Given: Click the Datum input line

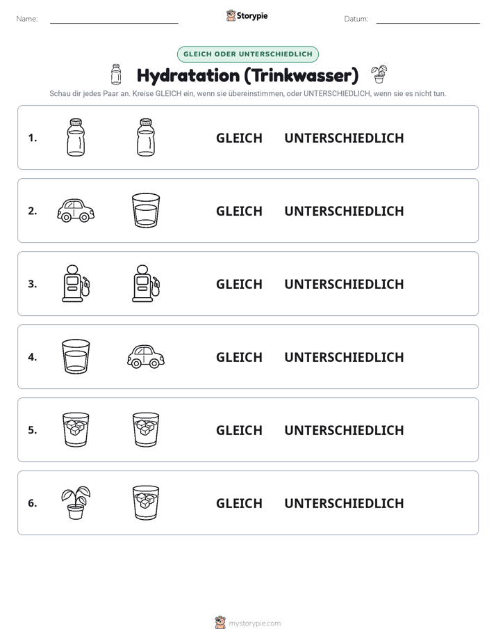Looking at the screenshot, I should click(428, 19).
